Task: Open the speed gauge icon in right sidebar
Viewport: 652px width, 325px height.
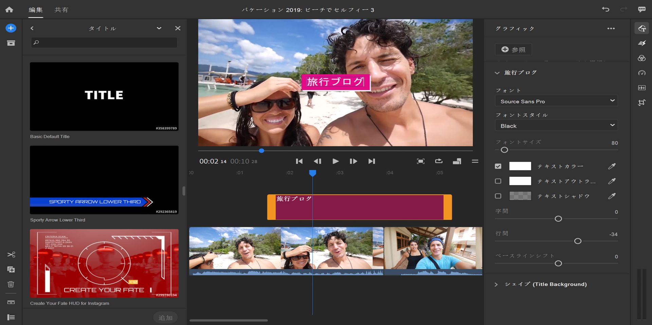Action: (x=641, y=73)
